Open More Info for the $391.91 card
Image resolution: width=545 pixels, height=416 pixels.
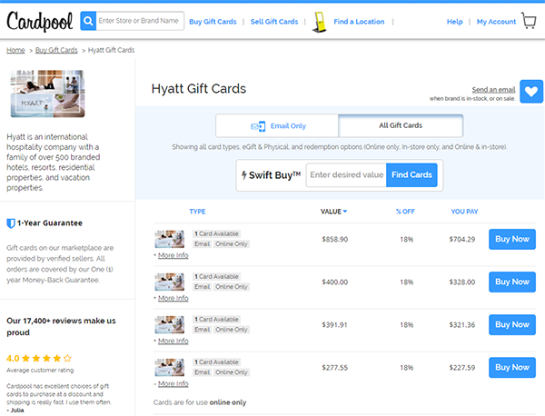point(173,341)
